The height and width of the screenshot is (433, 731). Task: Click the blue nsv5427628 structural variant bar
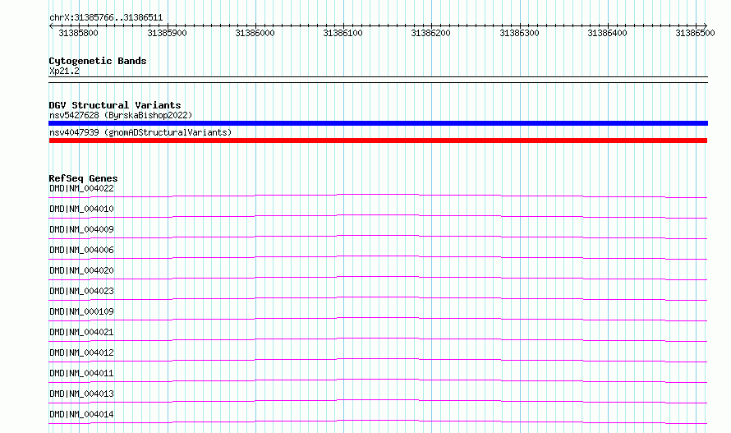(x=378, y=123)
